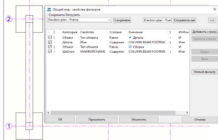Click the Деталь part icon in value column
The width and height of the screenshot is (218, 140).
[130, 37]
